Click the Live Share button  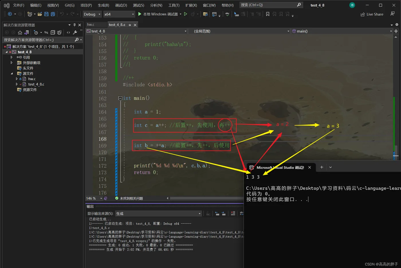click(x=372, y=14)
